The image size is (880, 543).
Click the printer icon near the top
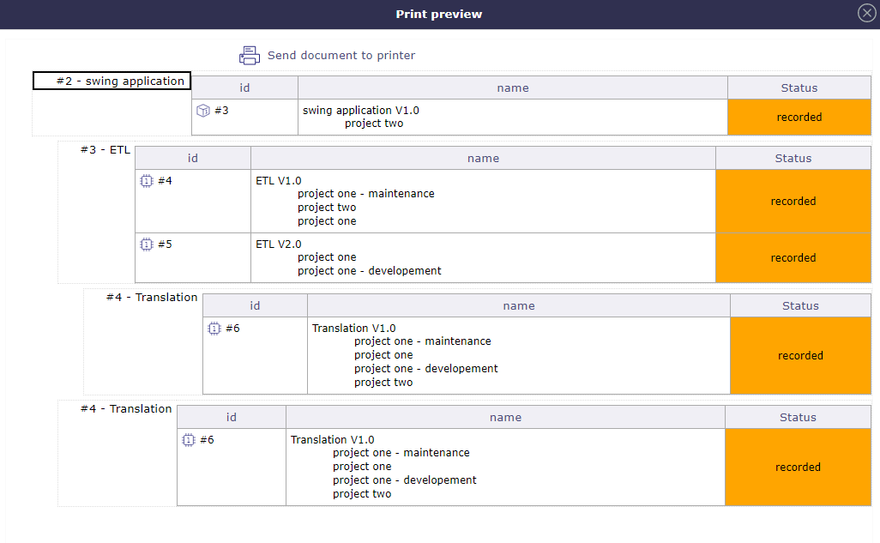(249, 54)
